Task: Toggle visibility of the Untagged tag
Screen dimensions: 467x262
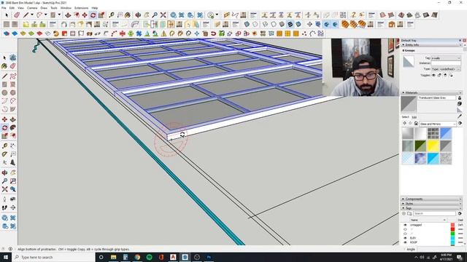Action: tap(405, 225)
